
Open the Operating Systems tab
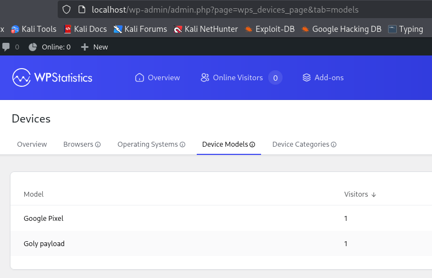[147, 144]
